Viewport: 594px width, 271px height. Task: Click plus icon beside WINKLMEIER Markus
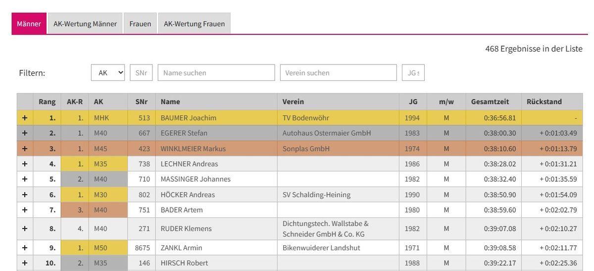click(25, 149)
